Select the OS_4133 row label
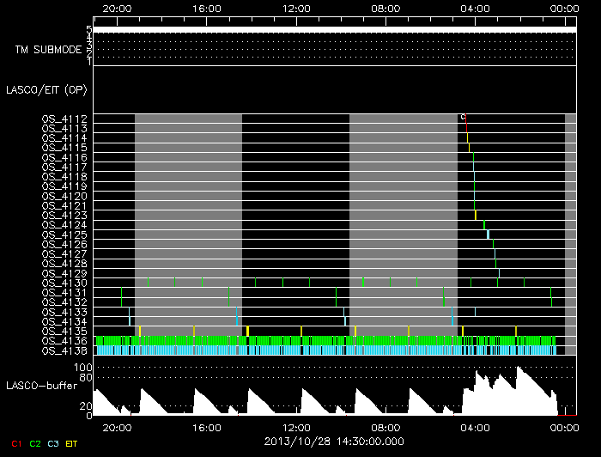Viewport: 601px width, 457px height. point(64,313)
